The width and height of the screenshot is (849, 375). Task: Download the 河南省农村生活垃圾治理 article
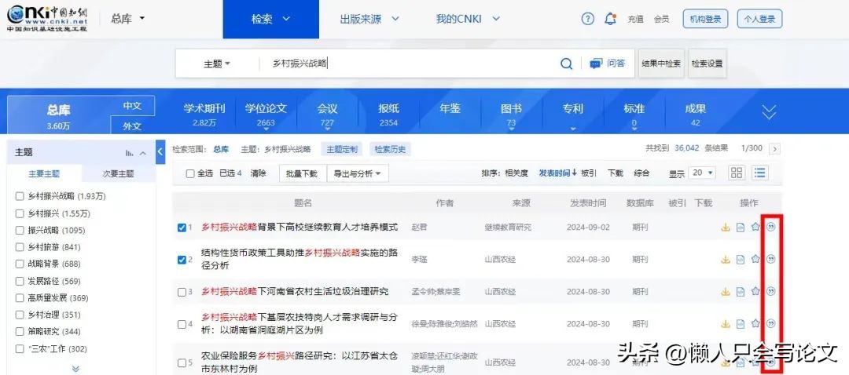726,292
